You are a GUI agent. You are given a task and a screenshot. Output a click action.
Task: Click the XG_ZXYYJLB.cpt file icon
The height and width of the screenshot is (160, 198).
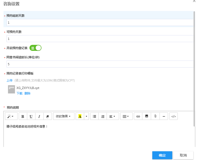click(11, 89)
